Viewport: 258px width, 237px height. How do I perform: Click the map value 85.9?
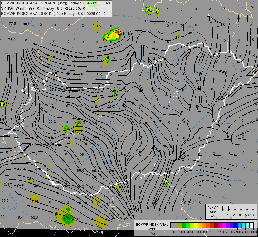[x=81, y=171]
